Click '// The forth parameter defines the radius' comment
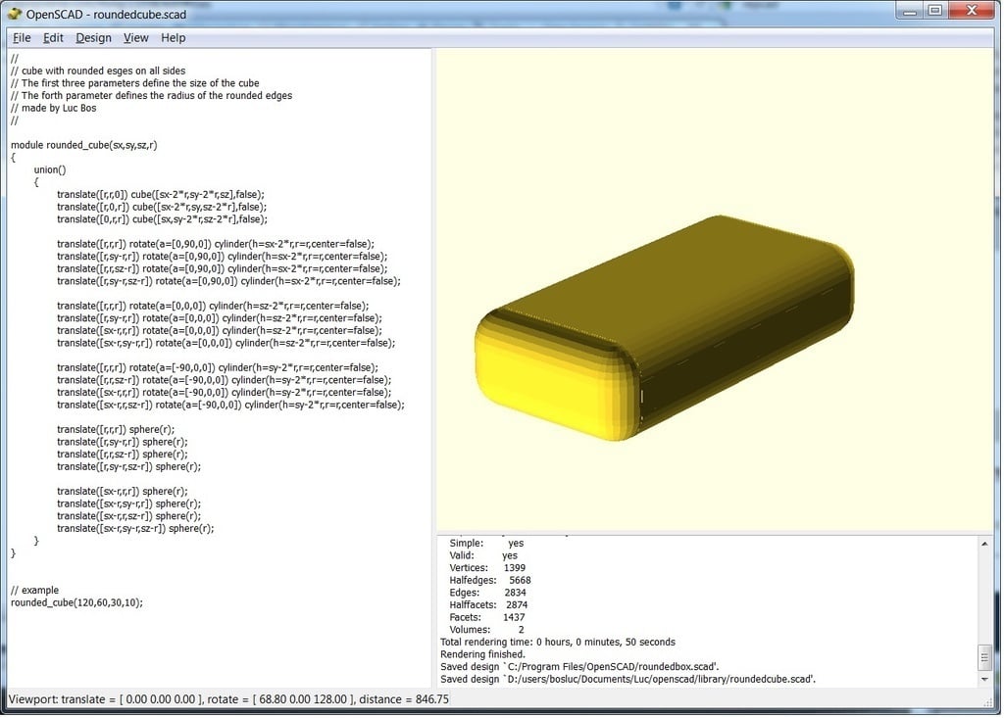The image size is (1004, 718). (151, 95)
